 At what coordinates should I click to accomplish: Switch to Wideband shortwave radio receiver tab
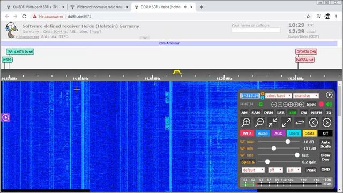tap(99, 7)
